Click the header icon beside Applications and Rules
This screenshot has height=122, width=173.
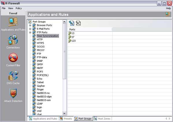[x=168, y=14]
